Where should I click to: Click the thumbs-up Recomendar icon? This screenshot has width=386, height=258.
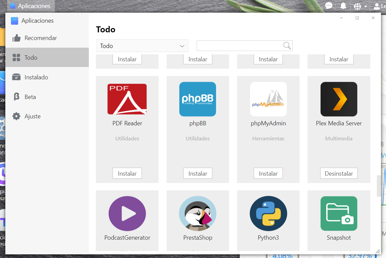16,38
